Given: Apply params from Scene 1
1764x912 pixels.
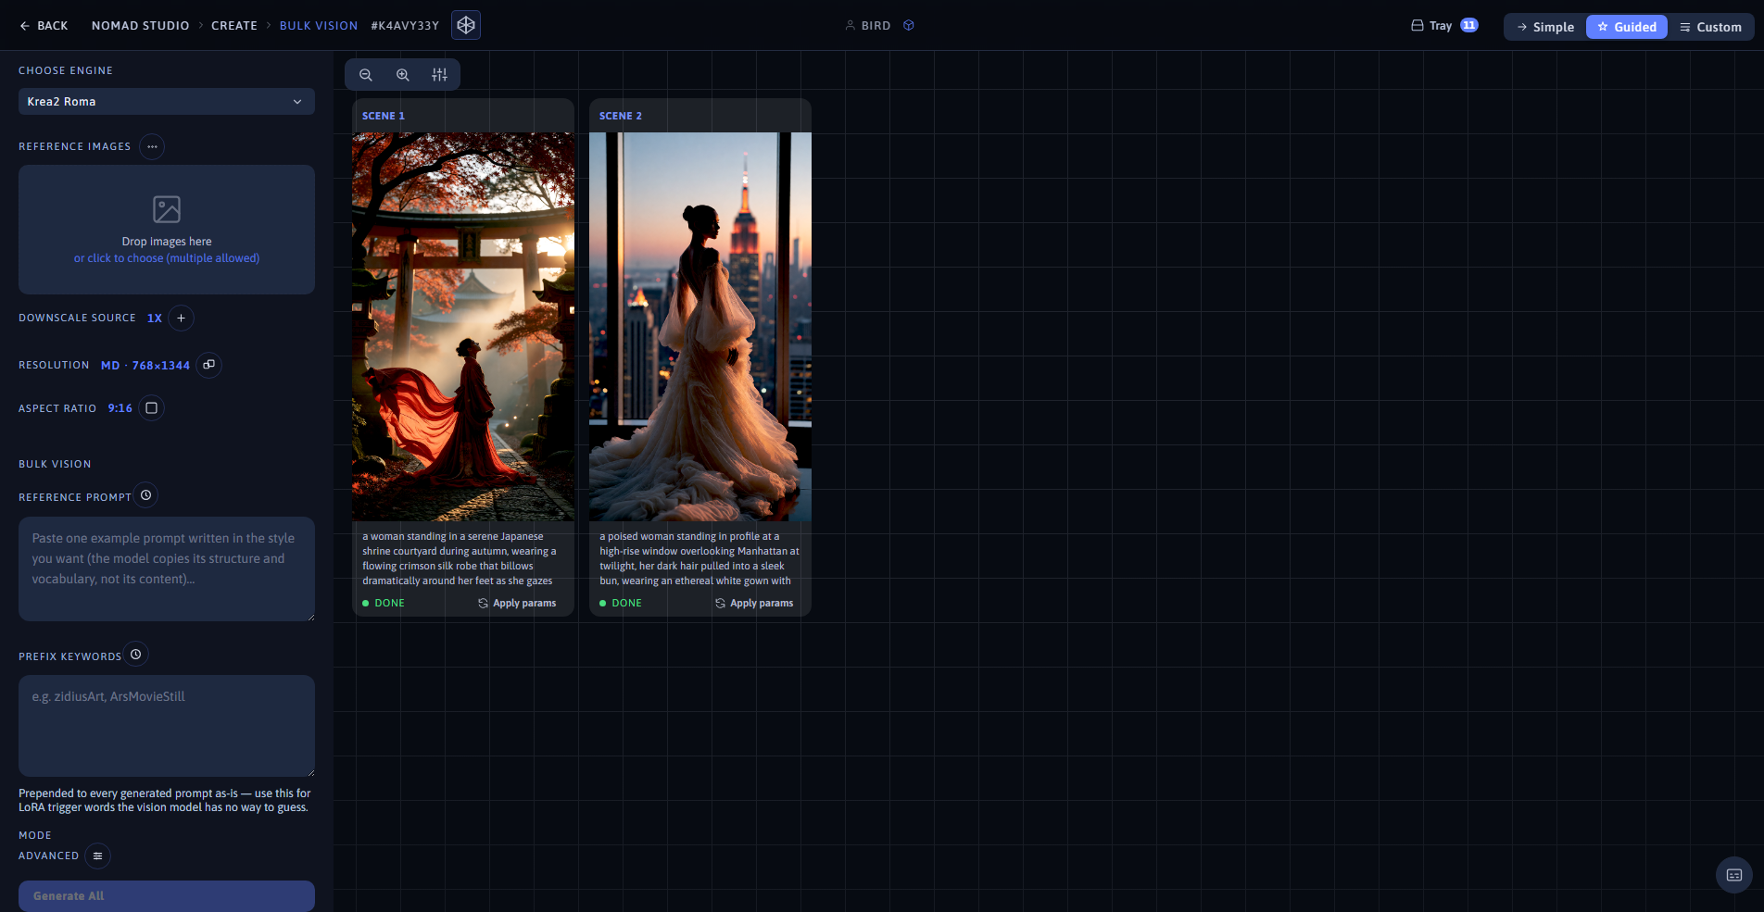Looking at the screenshot, I should click(517, 603).
